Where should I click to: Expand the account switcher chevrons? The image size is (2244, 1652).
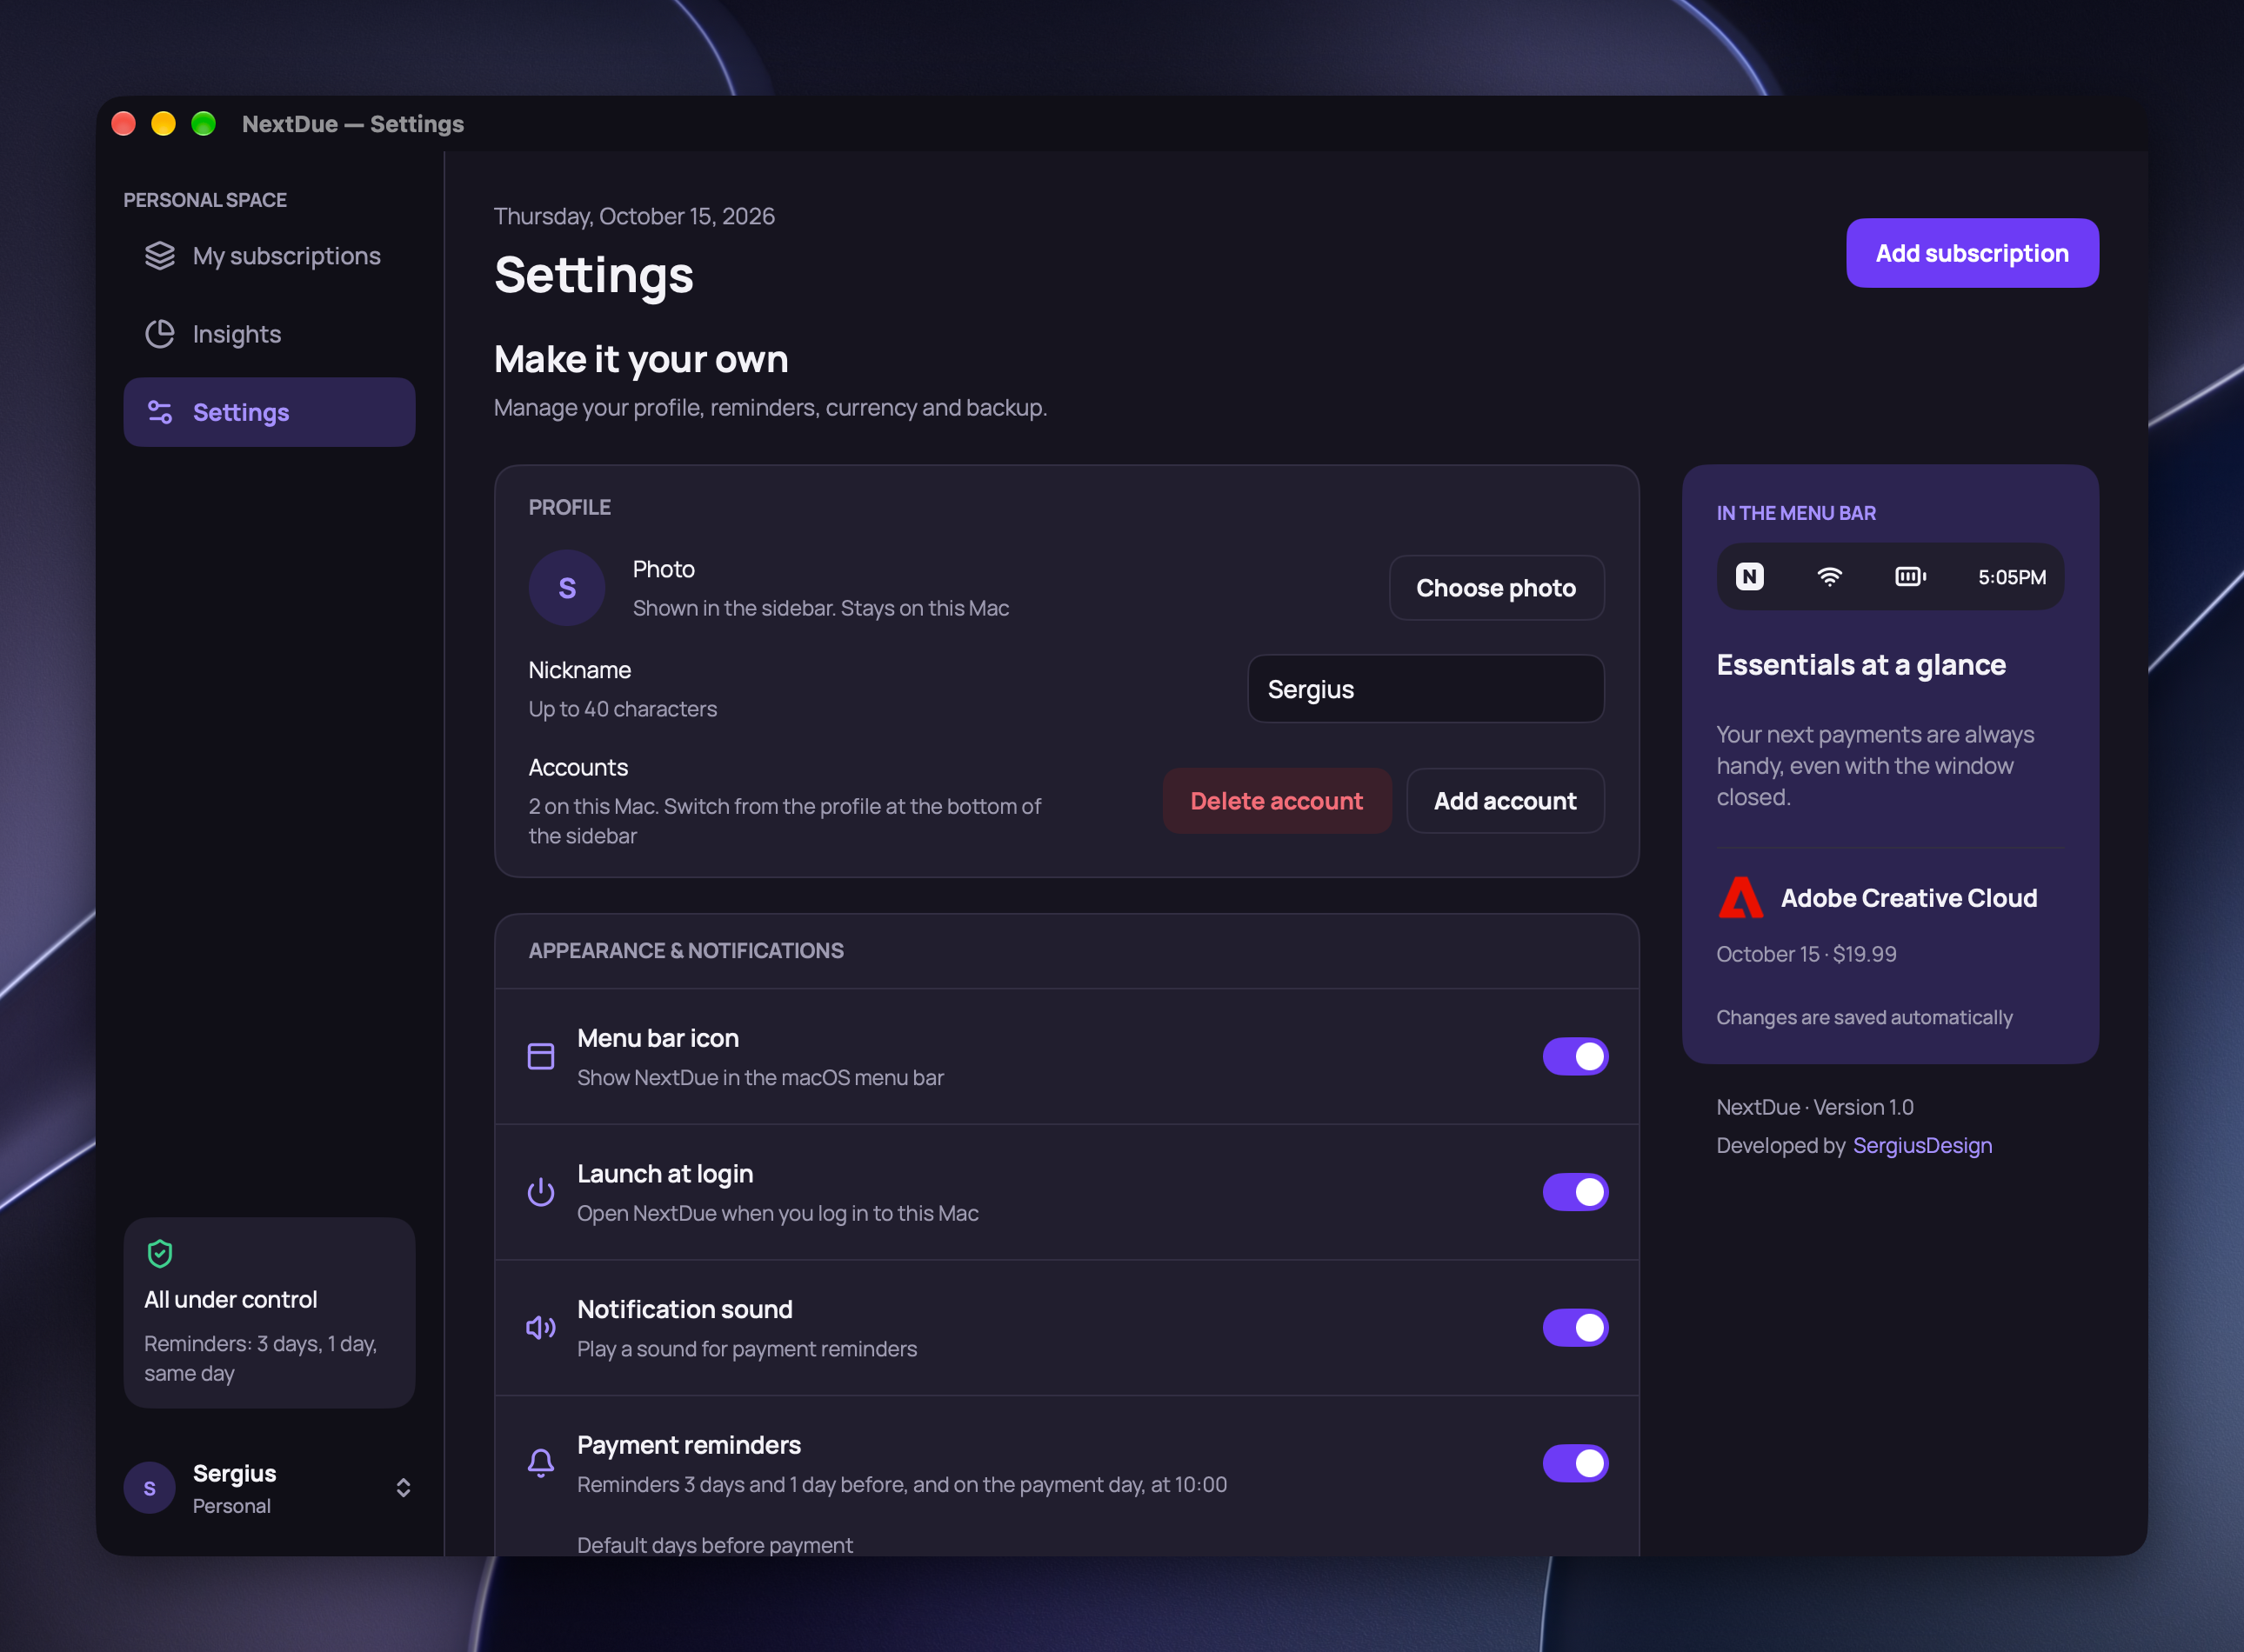[404, 1488]
